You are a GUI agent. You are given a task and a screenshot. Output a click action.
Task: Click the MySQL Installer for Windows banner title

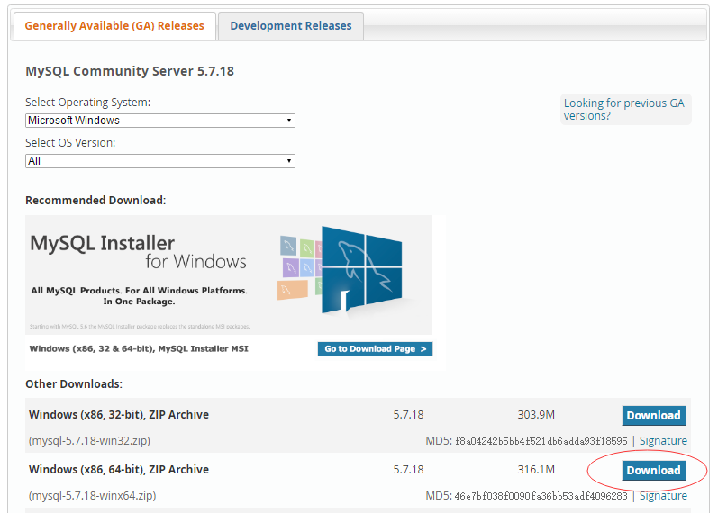tap(138, 251)
